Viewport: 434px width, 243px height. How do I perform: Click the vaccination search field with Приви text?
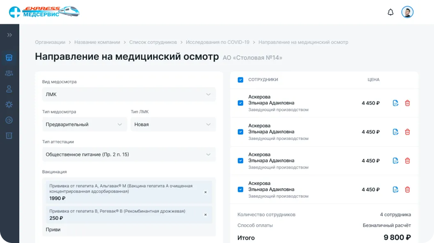tap(129, 229)
